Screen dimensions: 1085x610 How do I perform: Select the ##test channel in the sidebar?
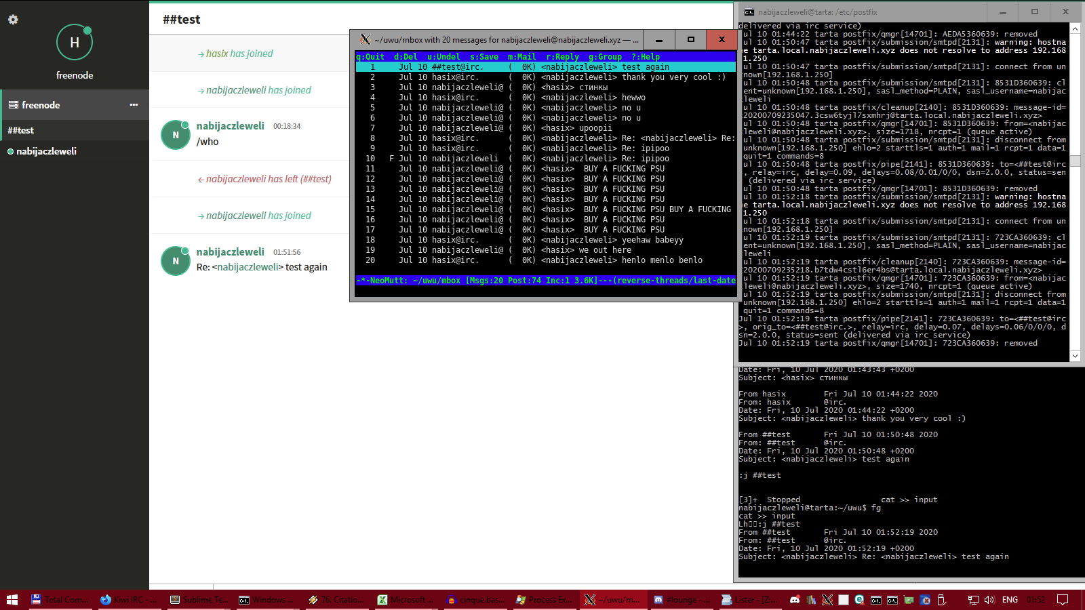[21, 130]
